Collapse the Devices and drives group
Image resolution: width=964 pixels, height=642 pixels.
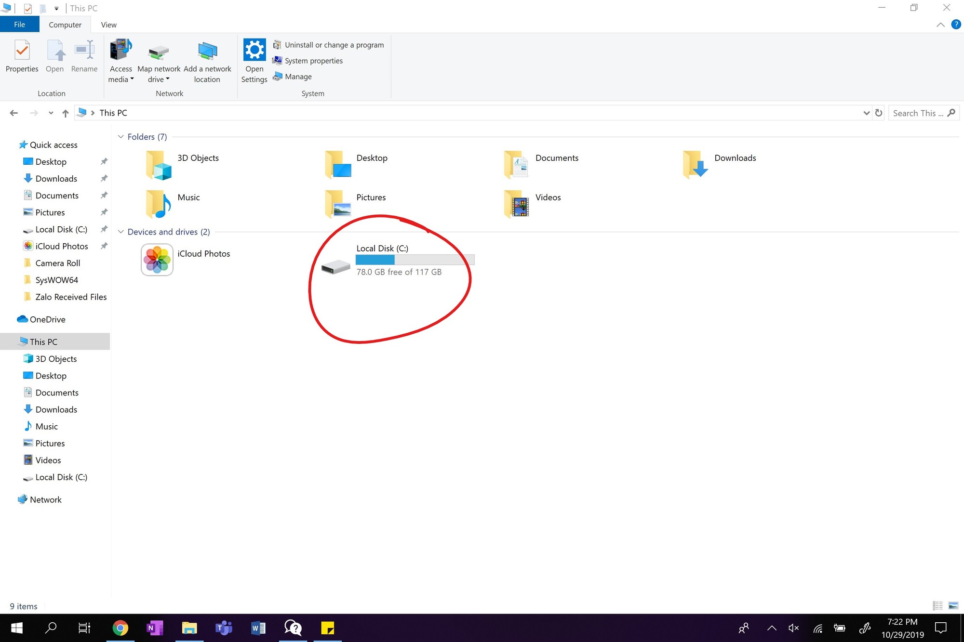pos(120,232)
